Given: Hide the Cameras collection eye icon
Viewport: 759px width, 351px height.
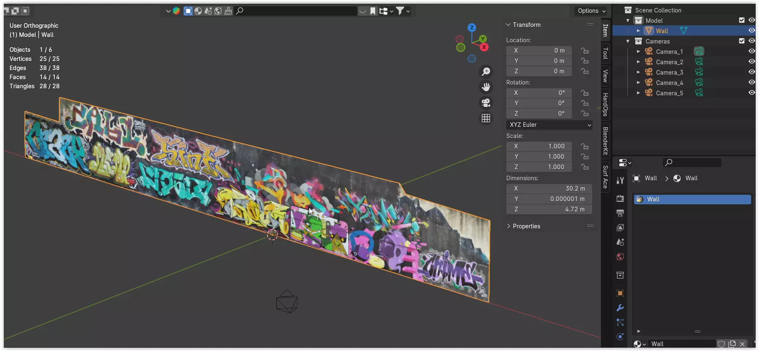Looking at the screenshot, I should click(752, 41).
